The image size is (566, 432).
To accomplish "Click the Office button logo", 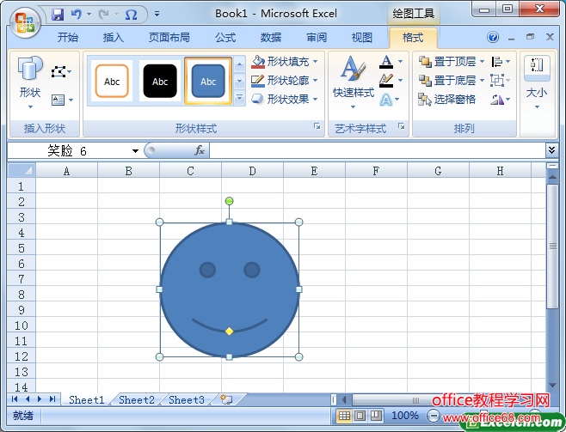I will pos(24,21).
